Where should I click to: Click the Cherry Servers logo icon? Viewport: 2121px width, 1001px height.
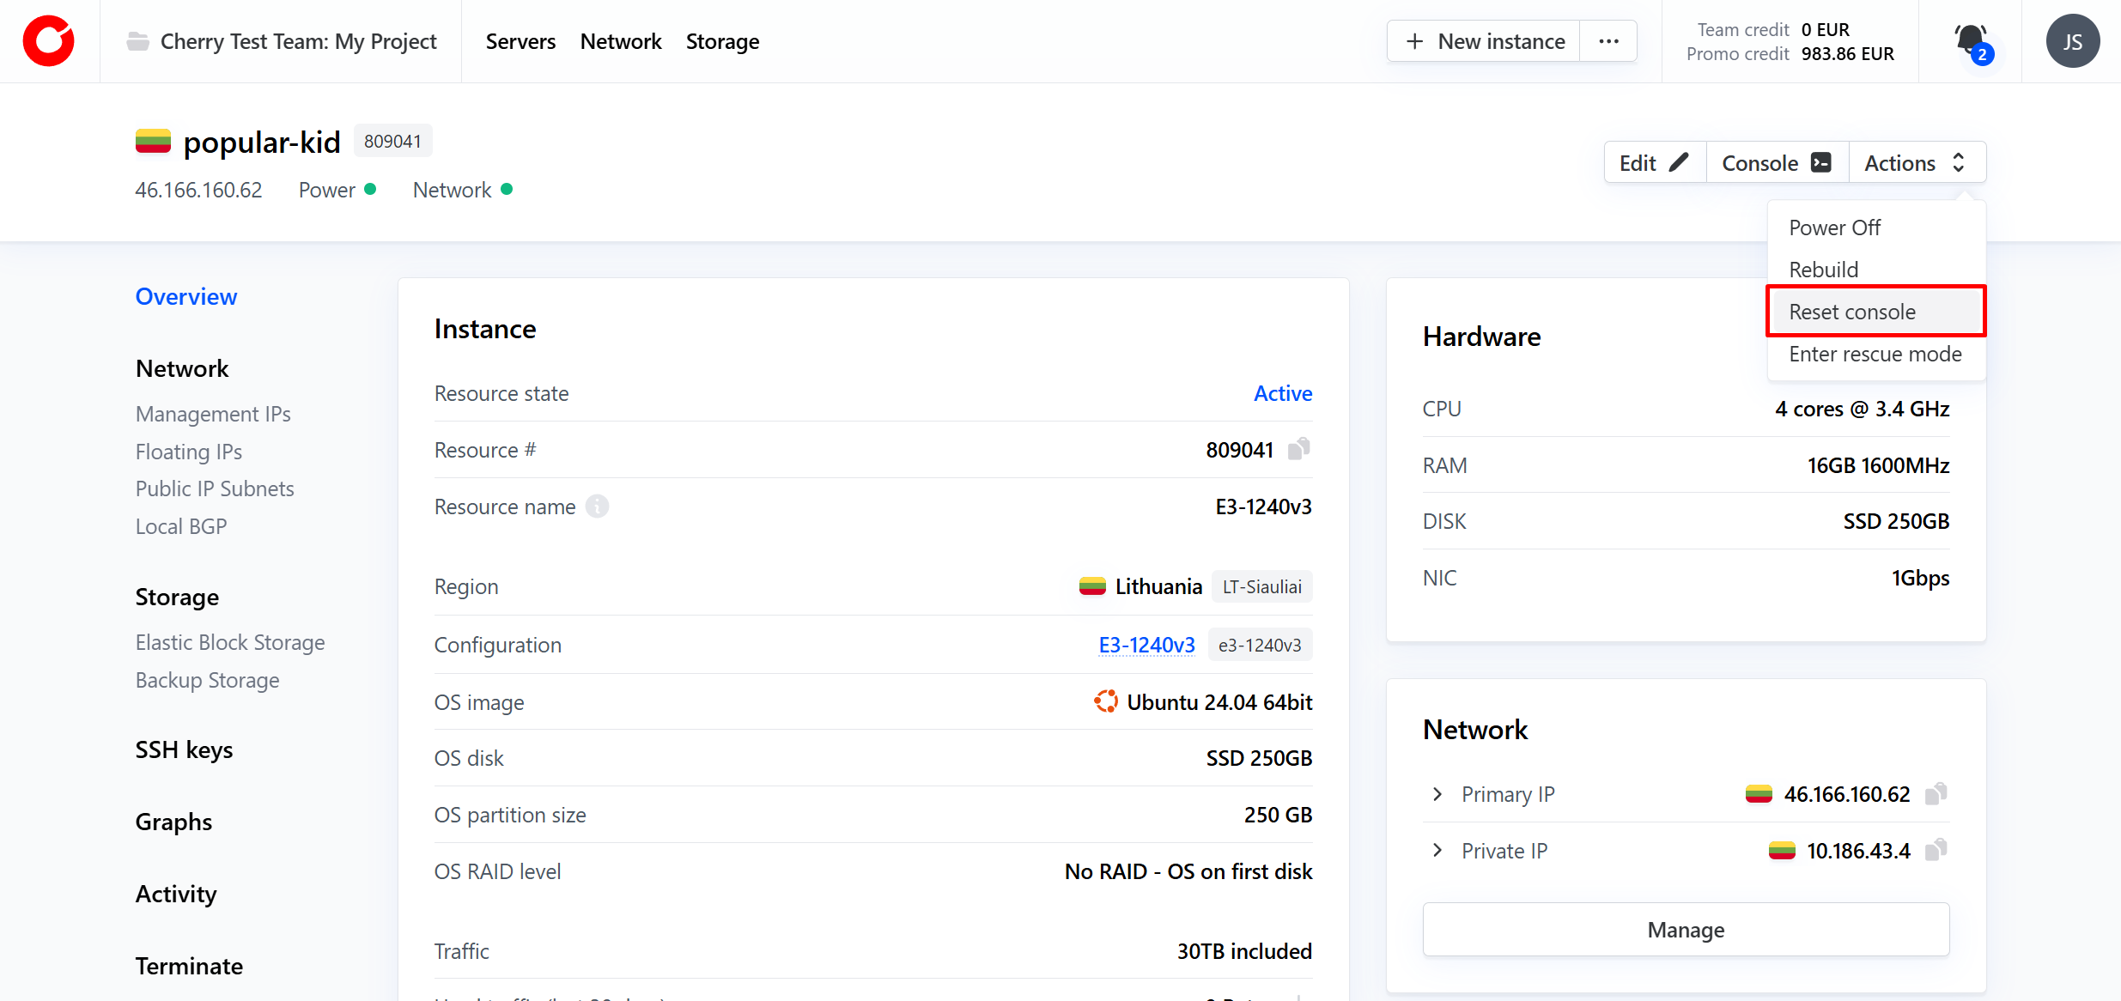pyautogui.click(x=49, y=41)
